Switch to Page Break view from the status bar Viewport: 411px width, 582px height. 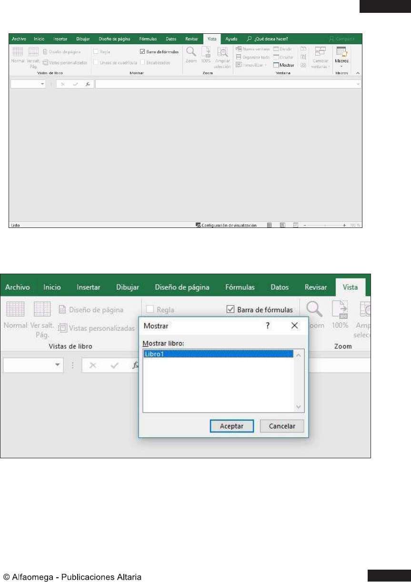click(296, 225)
